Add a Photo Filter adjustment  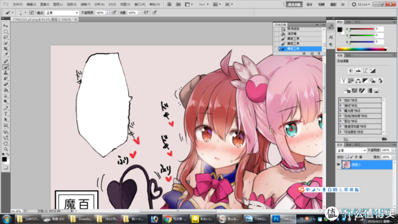(373, 81)
